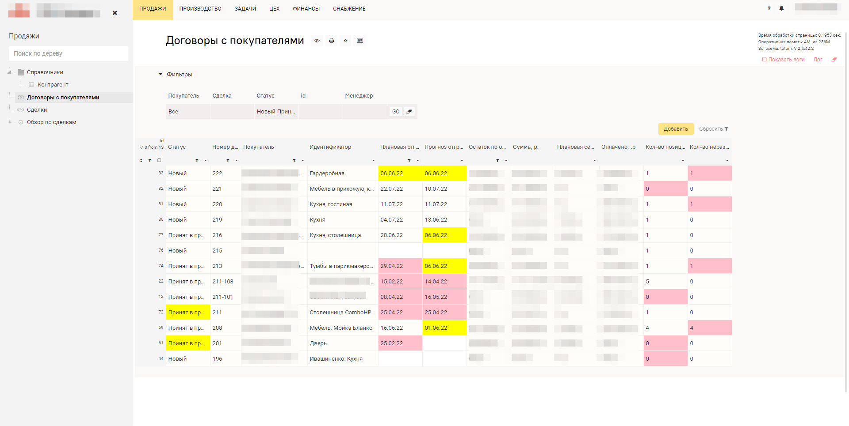
Task: Click the Обзор по сделкам clock icon
Action: 21,122
